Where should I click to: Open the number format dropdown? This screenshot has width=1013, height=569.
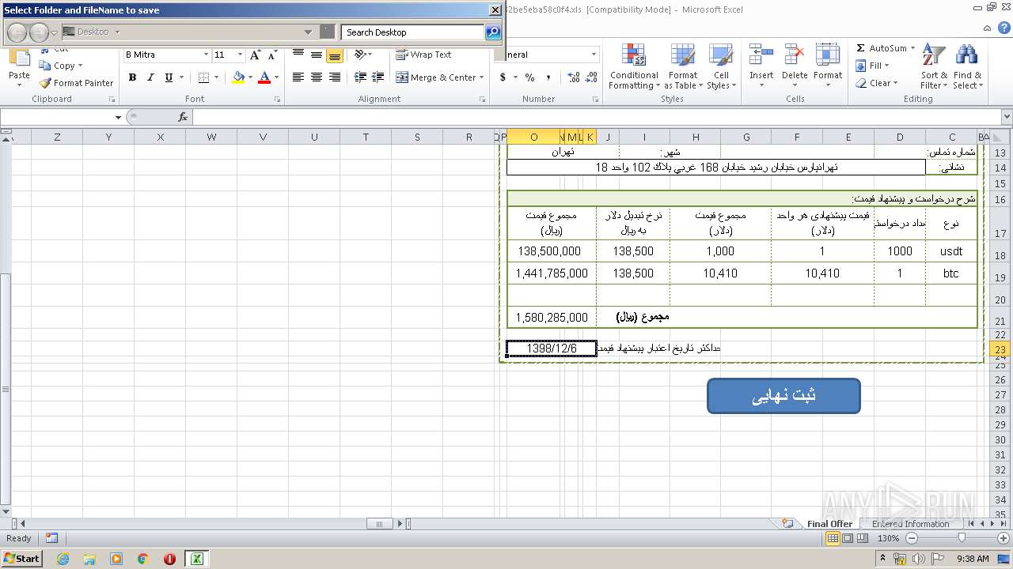(x=594, y=55)
